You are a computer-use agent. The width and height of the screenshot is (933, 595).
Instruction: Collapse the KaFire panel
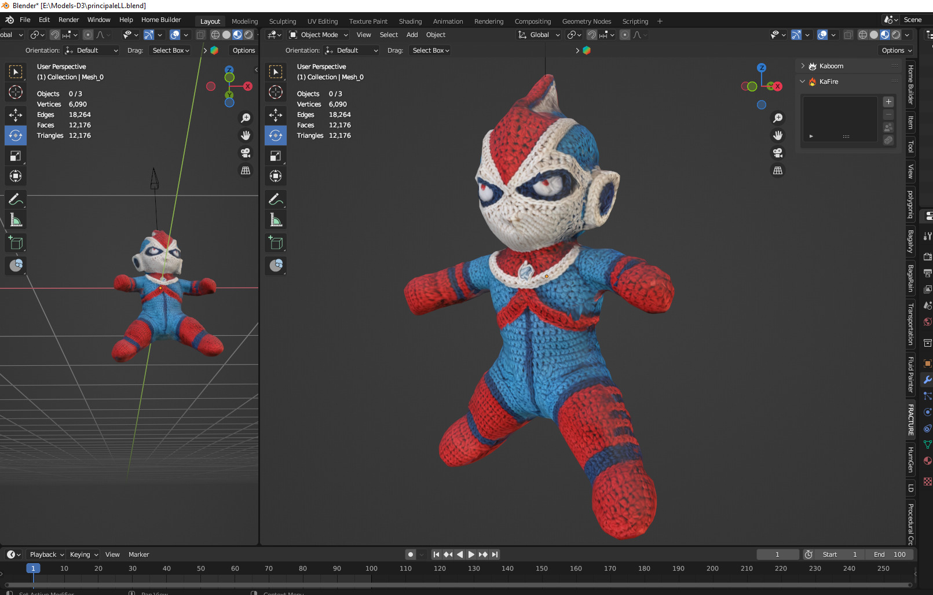click(x=803, y=82)
